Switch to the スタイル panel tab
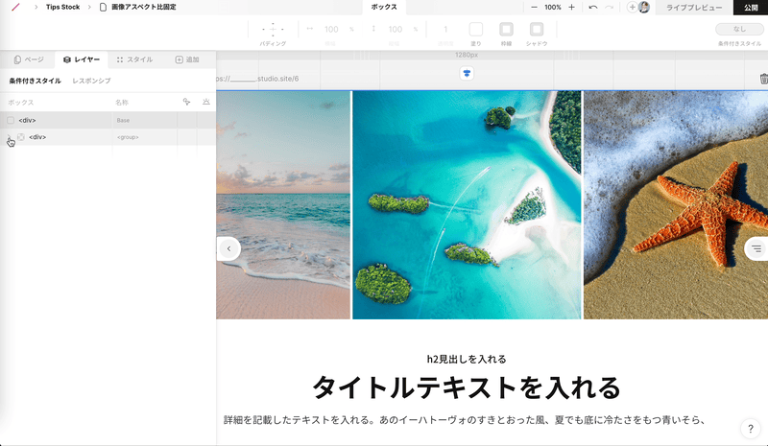Viewport: 768px width, 446px height. (x=134, y=59)
